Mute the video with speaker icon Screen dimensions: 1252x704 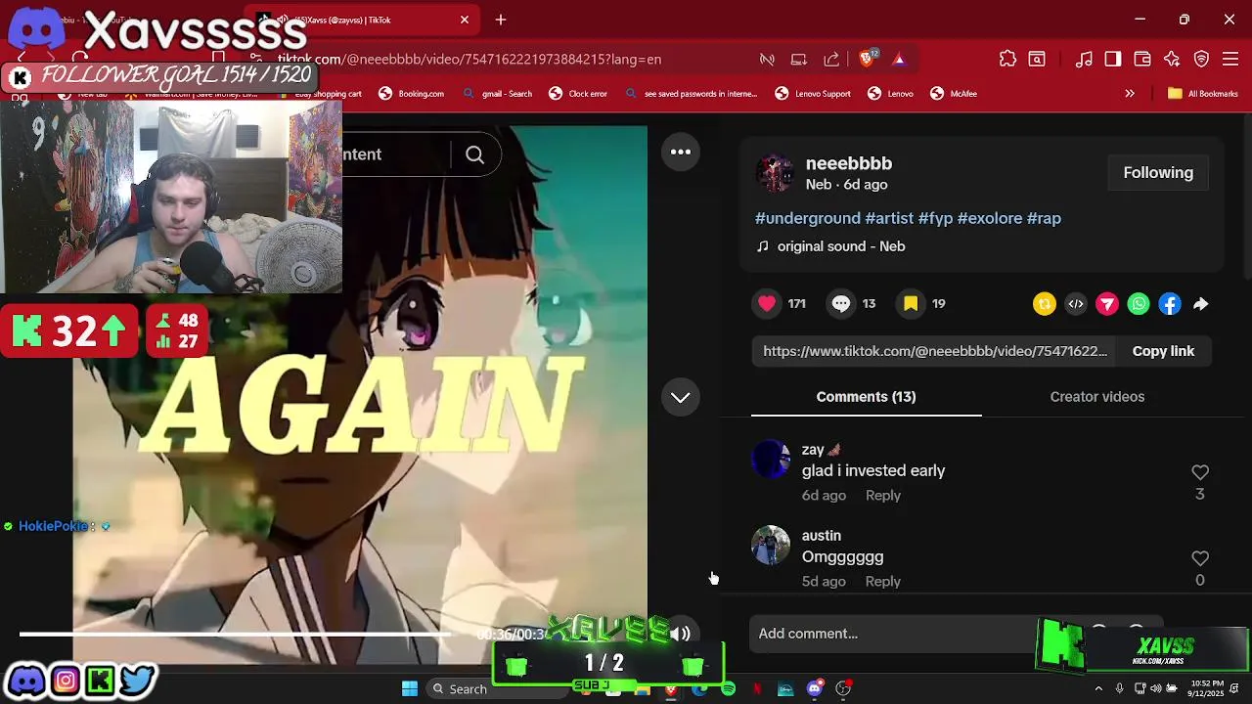coord(680,634)
